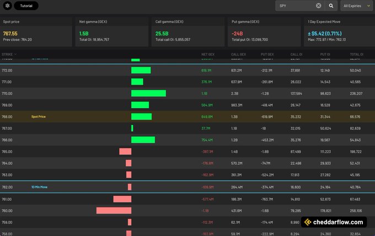This screenshot has height=236, width=375.
Task: Click the -387.1M net GEX value
Action: point(207,152)
